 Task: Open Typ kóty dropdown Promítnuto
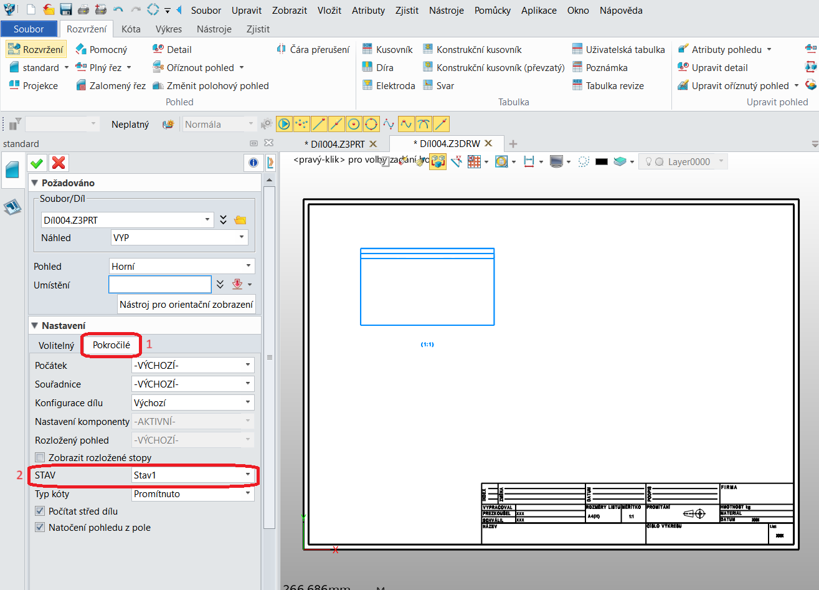192,493
